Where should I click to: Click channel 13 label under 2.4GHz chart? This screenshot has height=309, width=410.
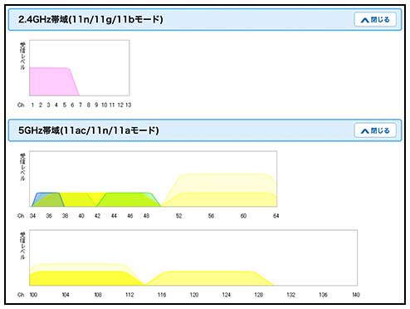click(x=128, y=105)
